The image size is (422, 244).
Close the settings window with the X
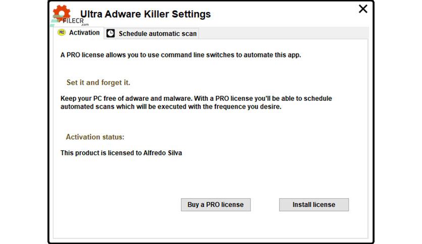363,9
